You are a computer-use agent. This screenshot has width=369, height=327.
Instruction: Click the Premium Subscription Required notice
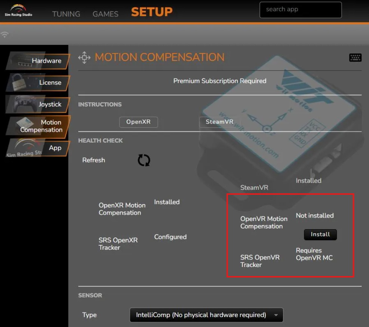(220, 81)
